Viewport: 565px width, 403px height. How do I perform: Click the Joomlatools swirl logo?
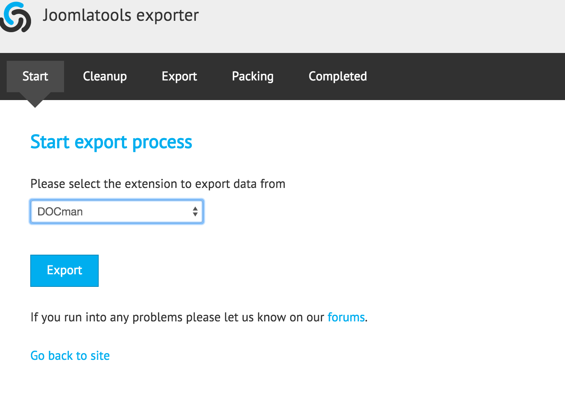pos(16,17)
